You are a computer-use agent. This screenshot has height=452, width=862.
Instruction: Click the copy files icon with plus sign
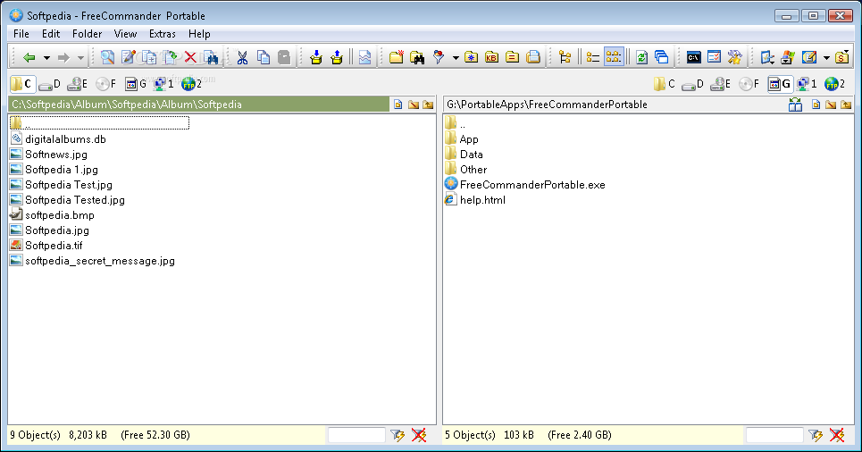click(149, 57)
